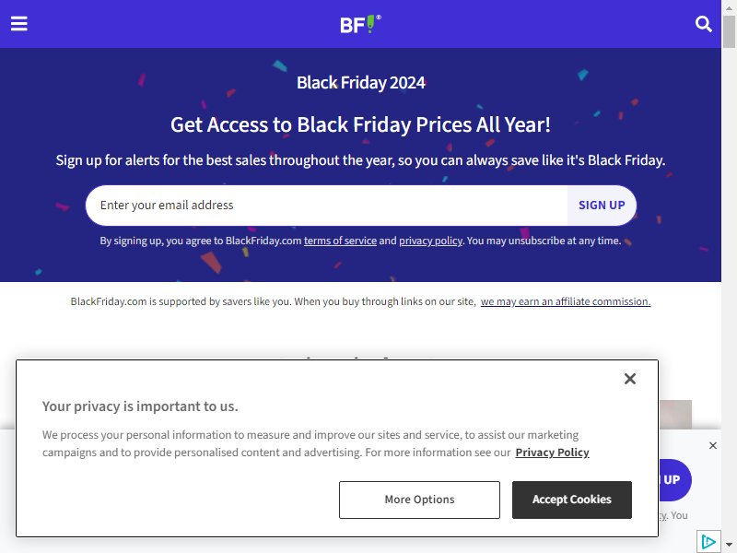Image resolution: width=737 pixels, height=553 pixels.
Task: Click the Black Friday 2024 heading
Action: pyautogui.click(x=361, y=83)
